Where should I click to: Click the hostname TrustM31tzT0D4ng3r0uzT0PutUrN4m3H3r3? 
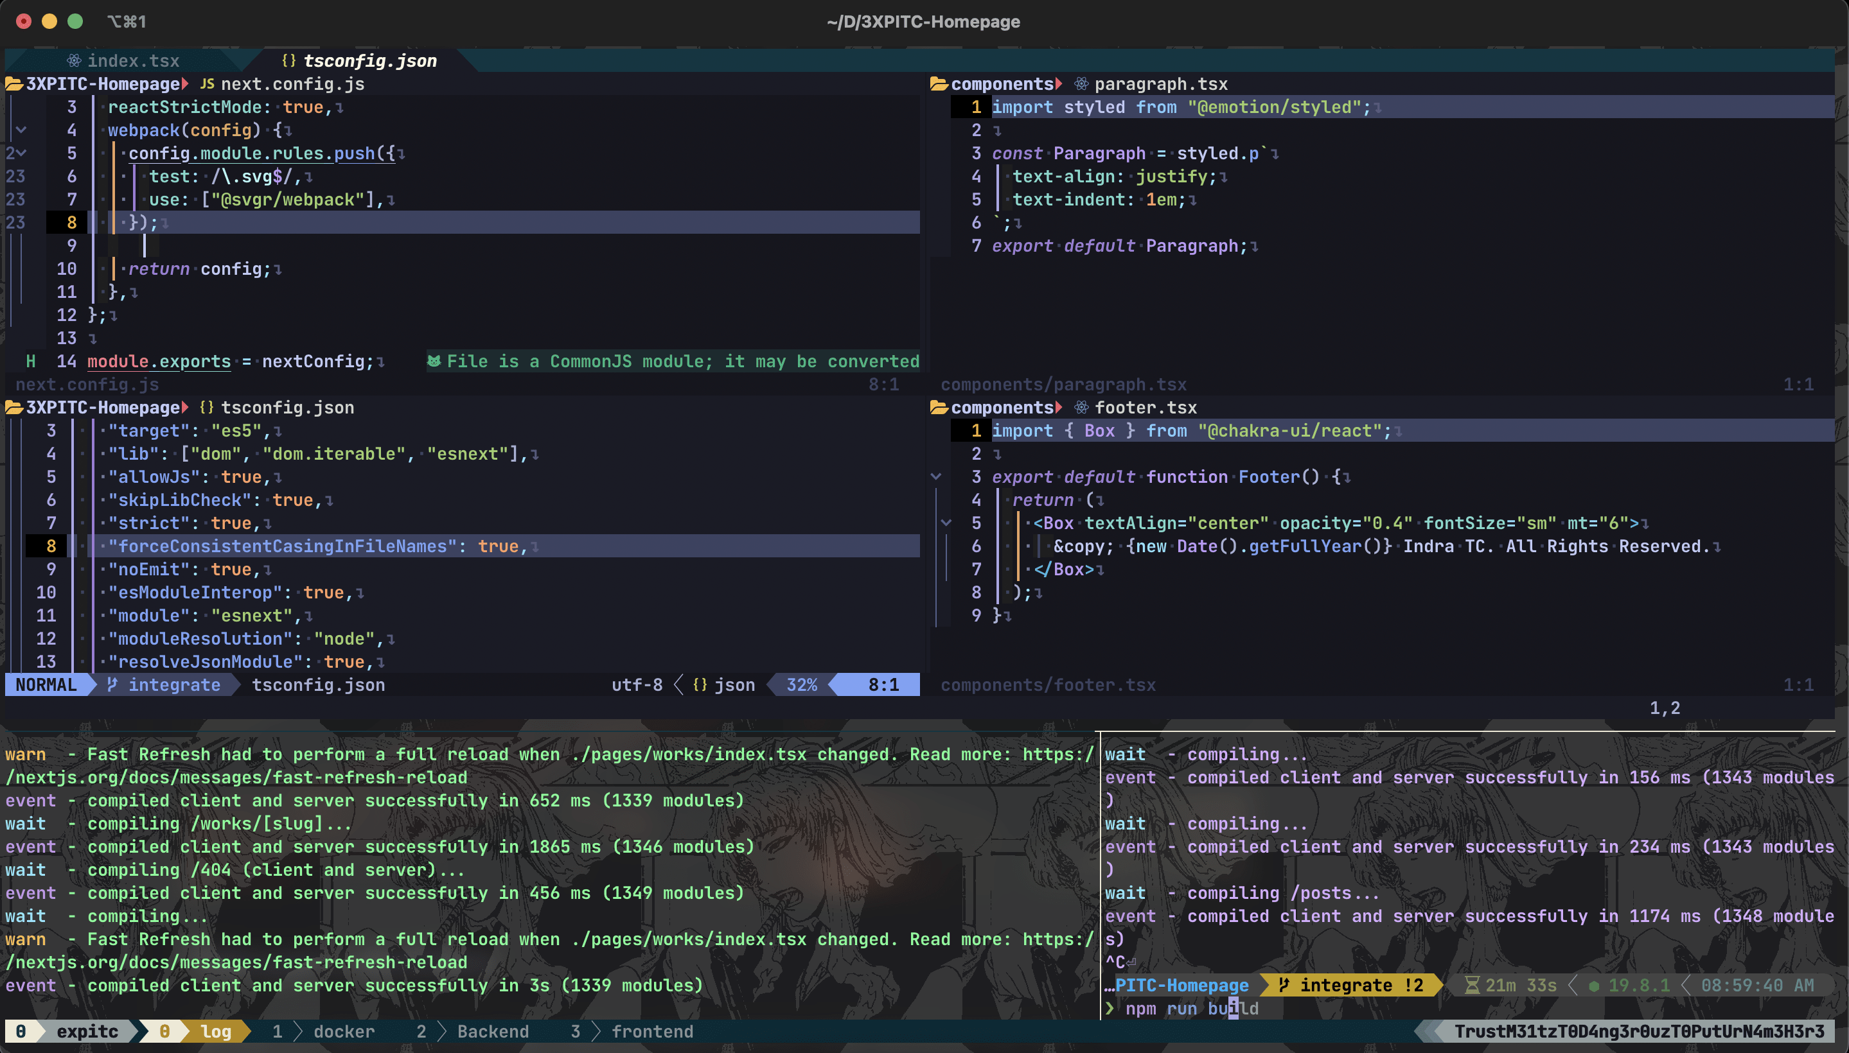coord(1639,1031)
